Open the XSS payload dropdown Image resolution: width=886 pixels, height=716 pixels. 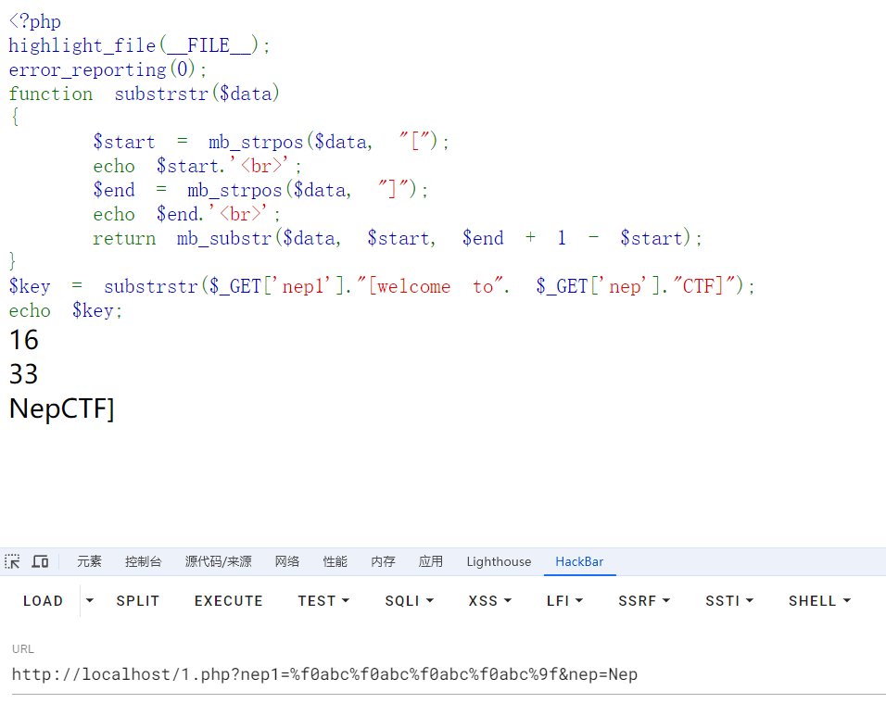(490, 601)
